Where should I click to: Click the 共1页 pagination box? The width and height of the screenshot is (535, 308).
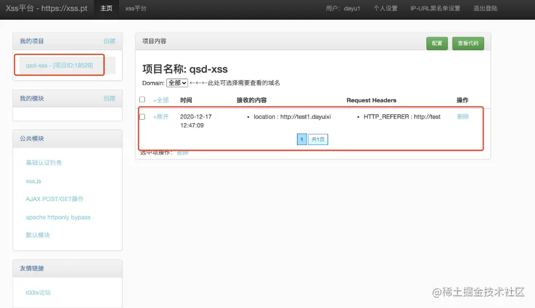pyautogui.click(x=318, y=139)
